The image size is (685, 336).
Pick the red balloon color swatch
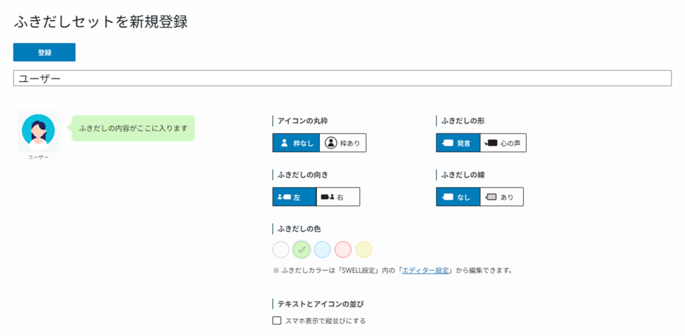pos(343,249)
